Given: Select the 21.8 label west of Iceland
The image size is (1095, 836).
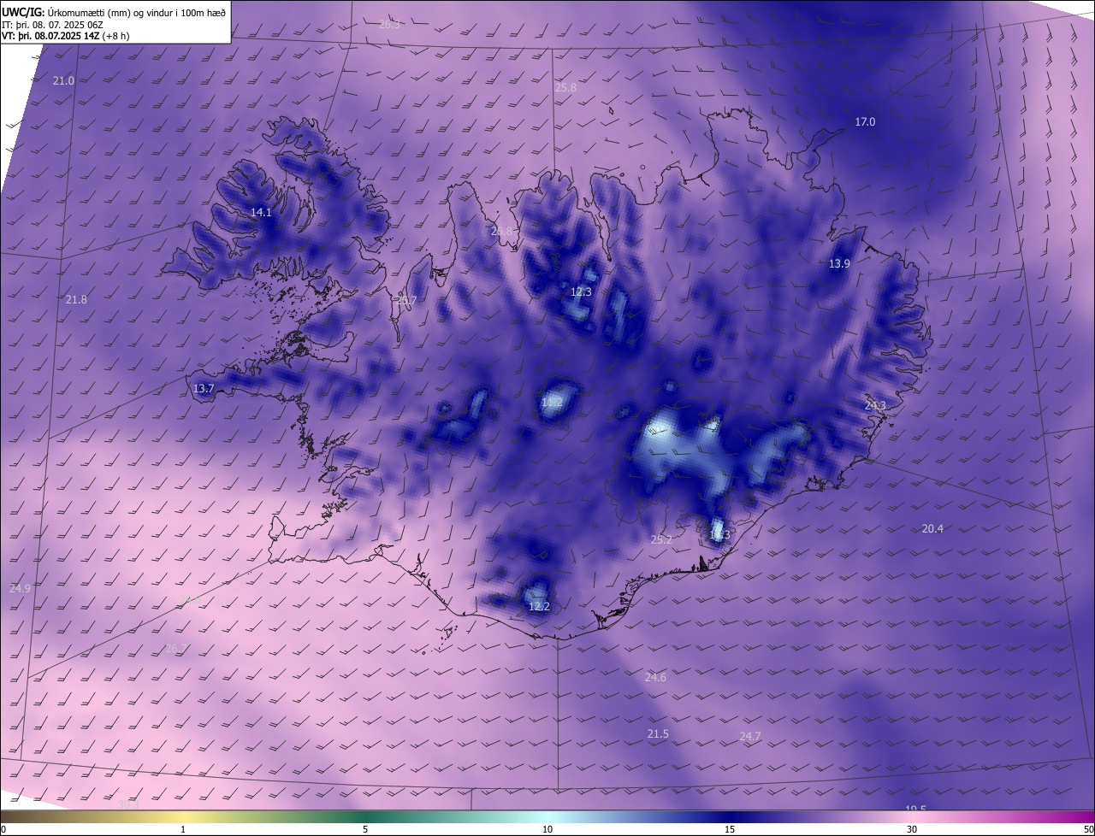Looking at the screenshot, I should 76,300.
